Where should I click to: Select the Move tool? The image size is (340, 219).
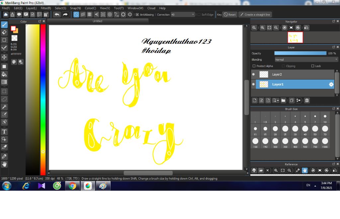(4, 57)
